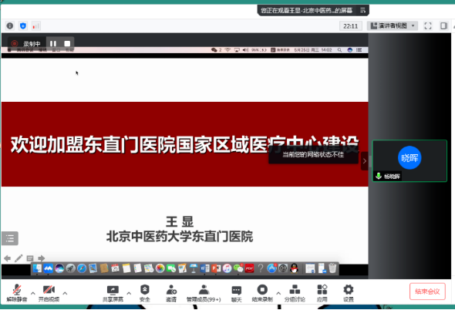Open 管理成员(99+) participants panel
The height and width of the screenshot is (310, 455).
pyautogui.click(x=204, y=293)
